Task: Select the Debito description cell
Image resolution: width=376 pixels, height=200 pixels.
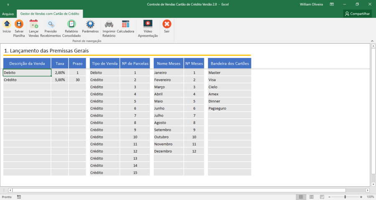Action: click(x=27, y=72)
